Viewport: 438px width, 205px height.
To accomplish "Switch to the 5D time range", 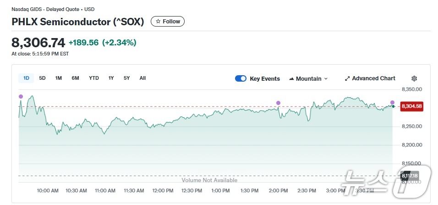I will (x=42, y=78).
